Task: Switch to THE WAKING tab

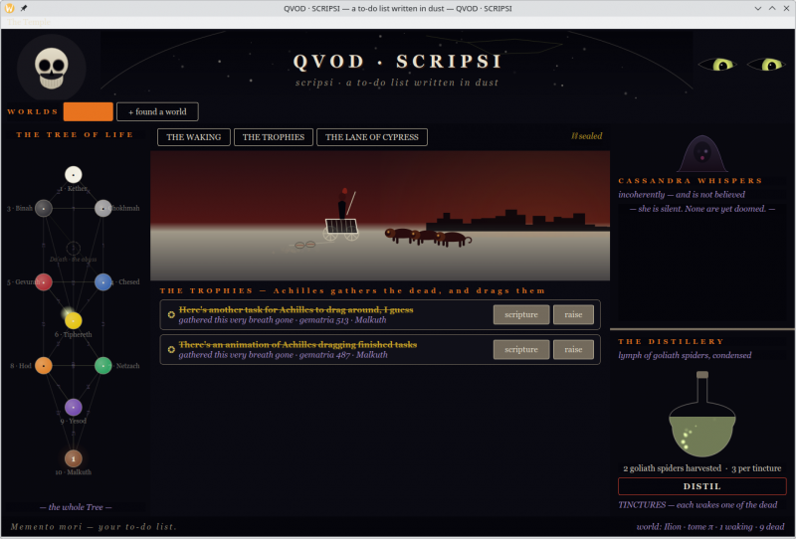Action: coord(193,137)
